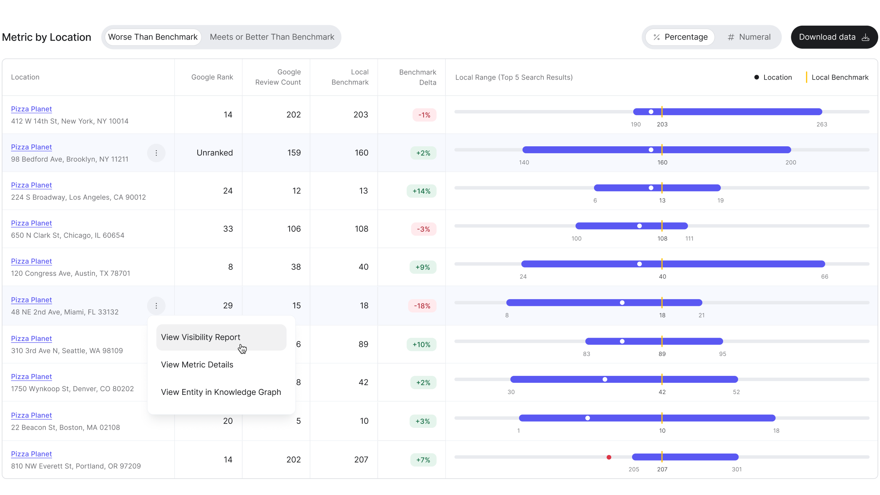880x495 pixels.
Task: Select View Metric Details option
Action: click(197, 364)
